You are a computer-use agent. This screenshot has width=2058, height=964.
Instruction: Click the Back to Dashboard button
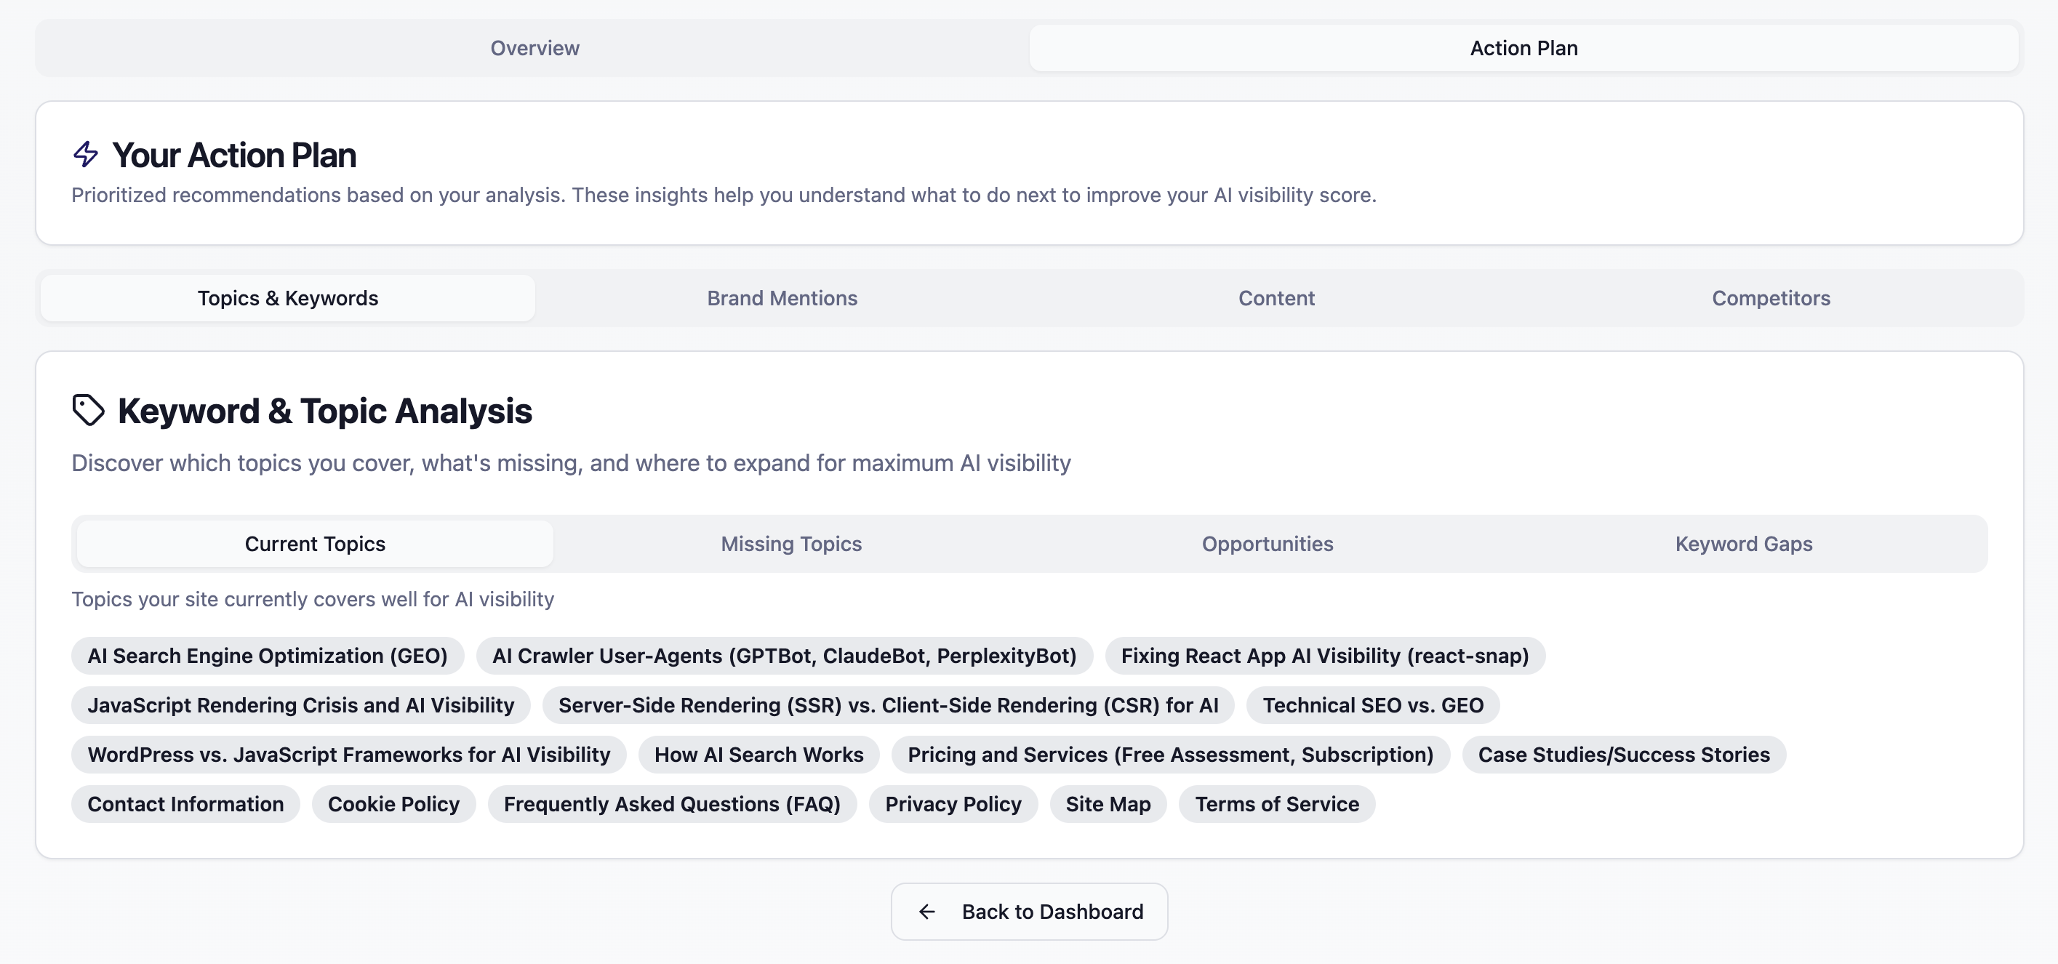(x=1029, y=911)
